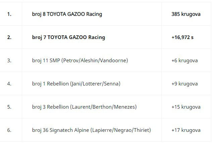Click the +17 krugova gap value
213x144 pixels.
(186, 130)
